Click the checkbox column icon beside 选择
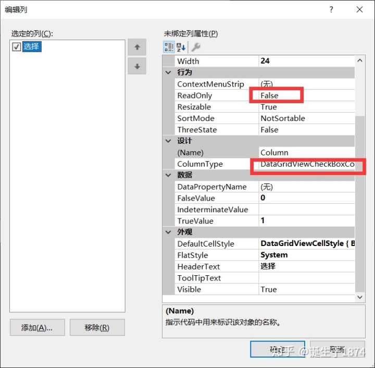375x368 pixels. pos(16,47)
